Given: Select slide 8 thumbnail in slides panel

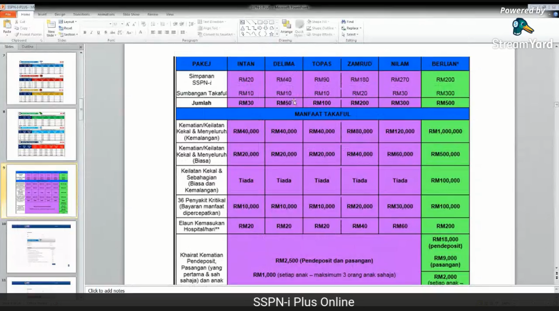Looking at the screenshot, I should coord(41,135).
